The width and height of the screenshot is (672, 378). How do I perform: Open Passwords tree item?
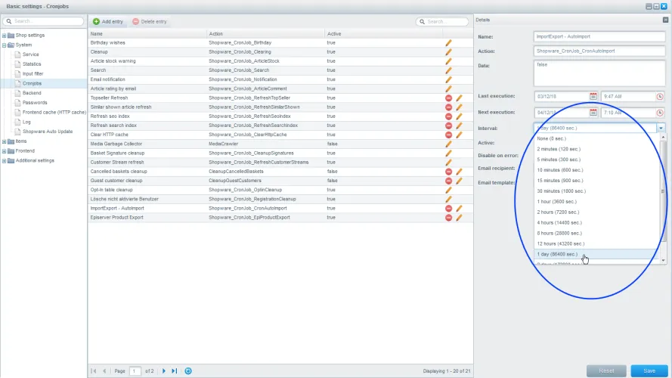35,103
